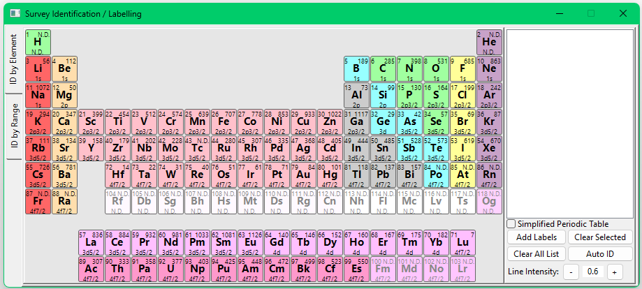Viewport: 642px width, 289px height.
Task: Choose the Bromine (Br) element tile
Action: click(462, 122)
